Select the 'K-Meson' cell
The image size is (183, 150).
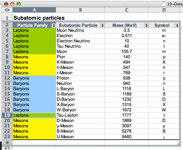tap(80, 62)
